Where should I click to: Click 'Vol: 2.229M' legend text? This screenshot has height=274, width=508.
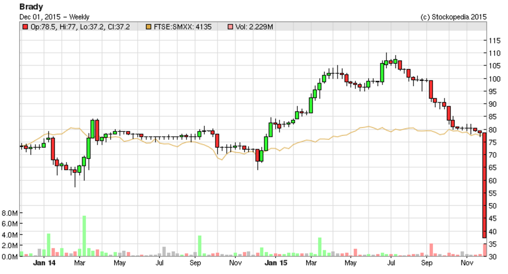pyautogui.click(x=254, y=27)
